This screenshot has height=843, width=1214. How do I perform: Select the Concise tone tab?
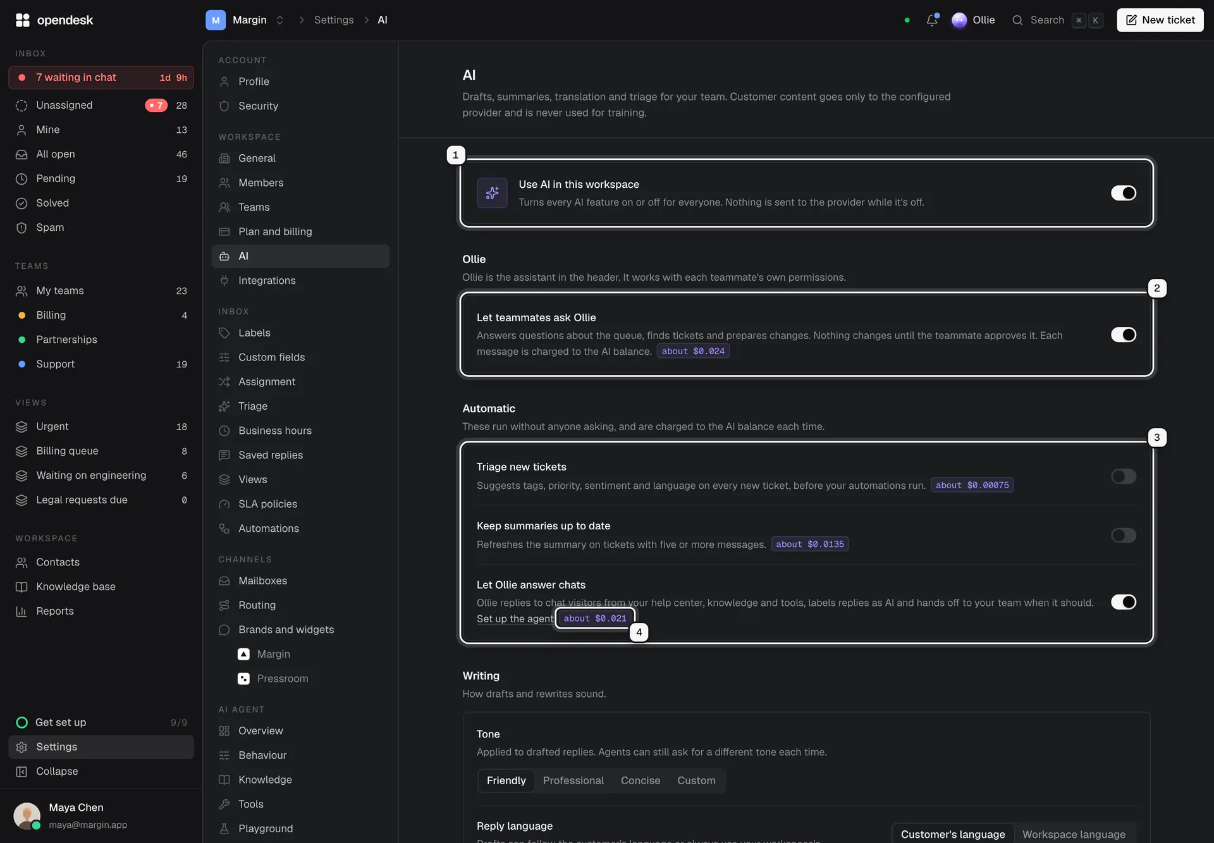640,780
